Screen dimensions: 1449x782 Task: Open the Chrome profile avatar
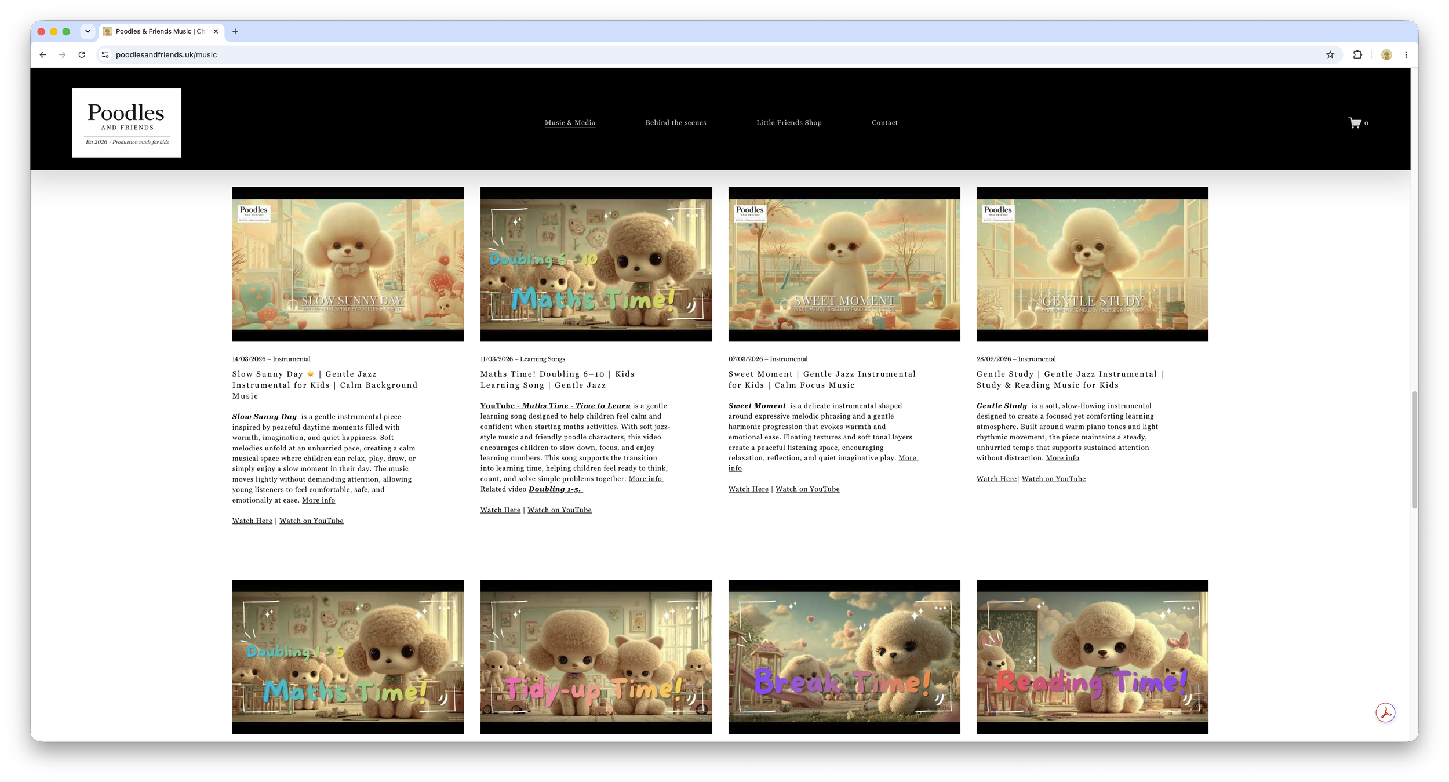click(x=1386, y=54)
